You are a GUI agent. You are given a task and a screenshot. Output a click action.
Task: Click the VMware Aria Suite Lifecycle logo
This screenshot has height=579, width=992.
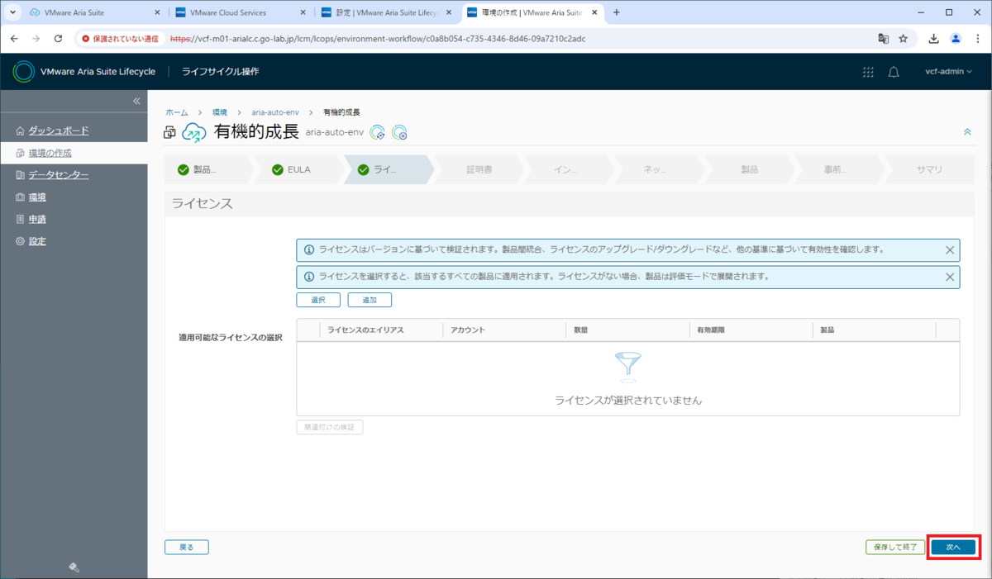(24, 72)
